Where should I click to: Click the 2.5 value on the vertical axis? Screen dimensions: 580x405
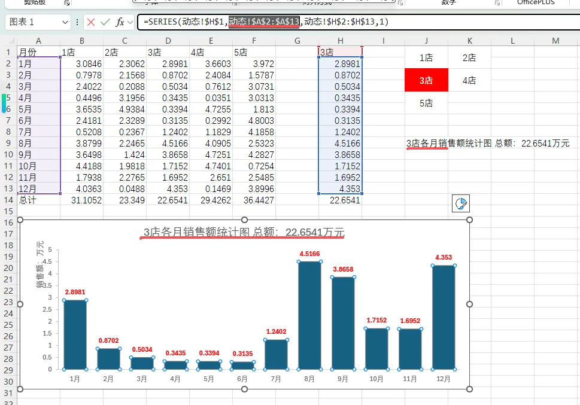[x=47, y=309]
